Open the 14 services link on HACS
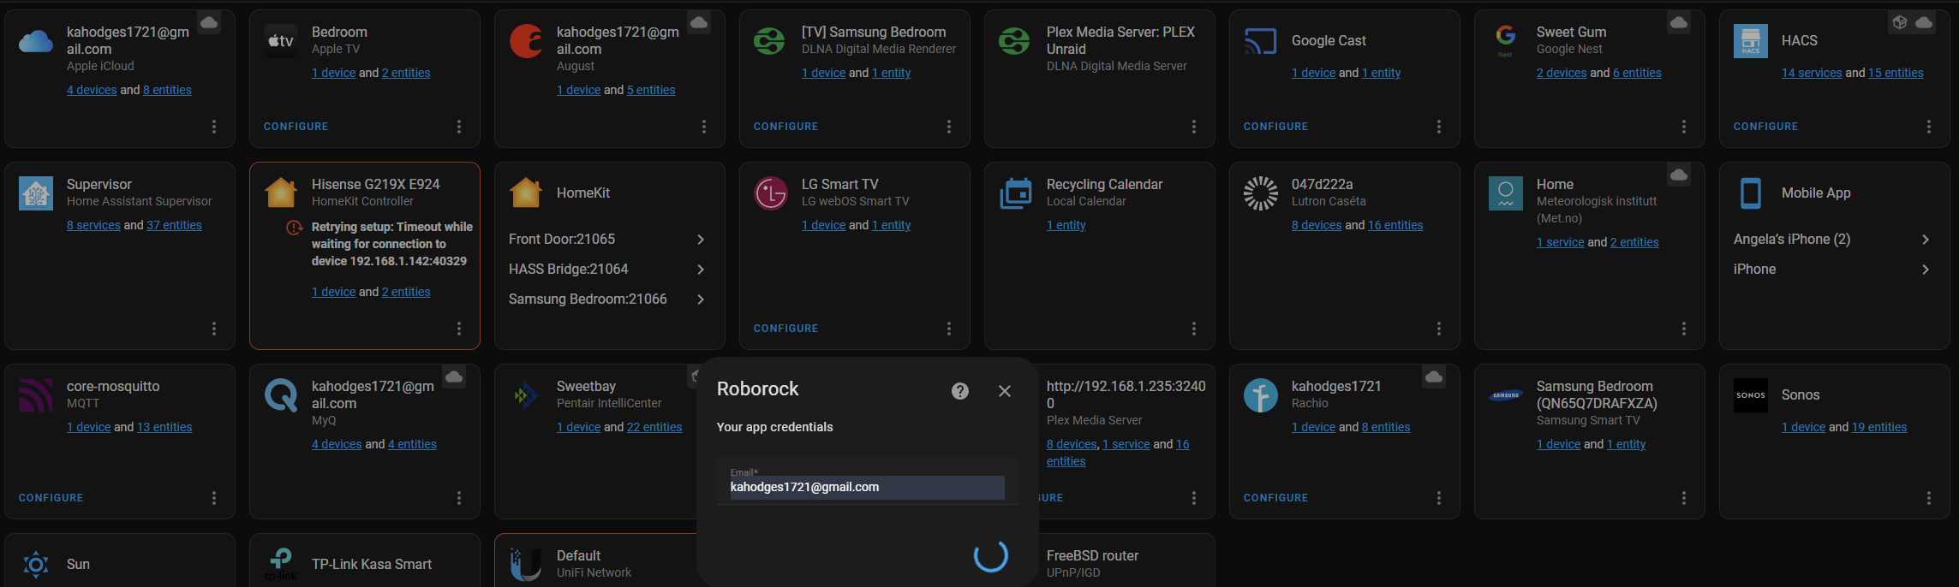This screenshot has height=587, width=1959. (1812, 73)
